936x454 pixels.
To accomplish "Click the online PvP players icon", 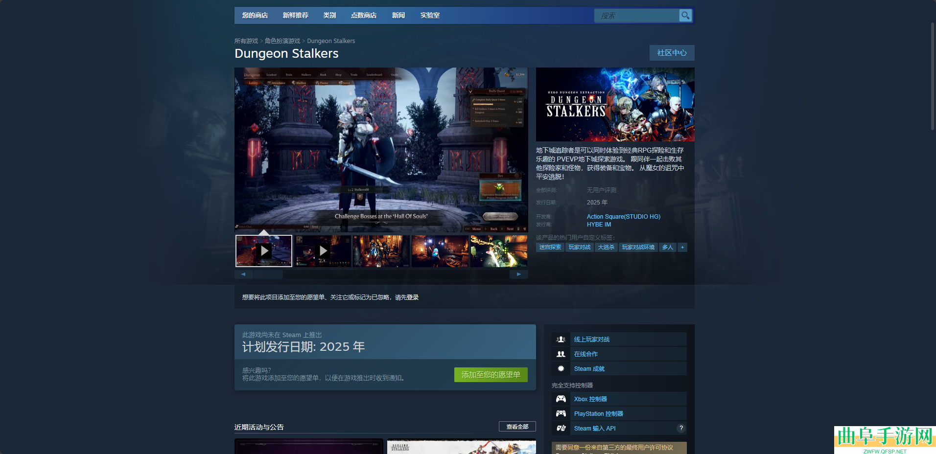I will click(561, 340).
